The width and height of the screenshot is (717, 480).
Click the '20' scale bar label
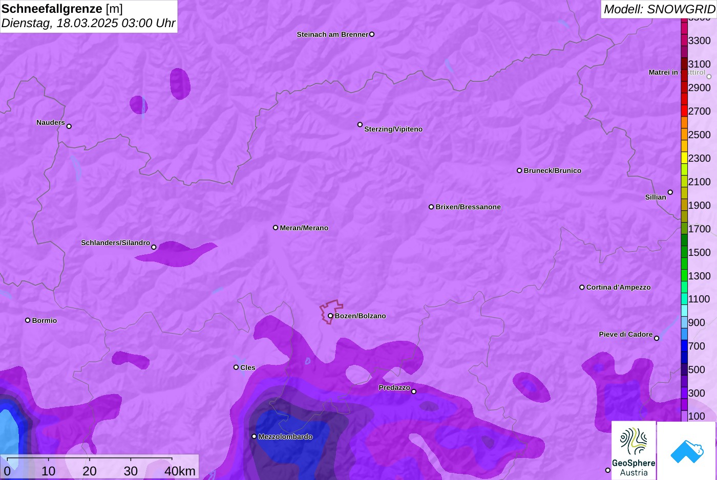point(90,471)
